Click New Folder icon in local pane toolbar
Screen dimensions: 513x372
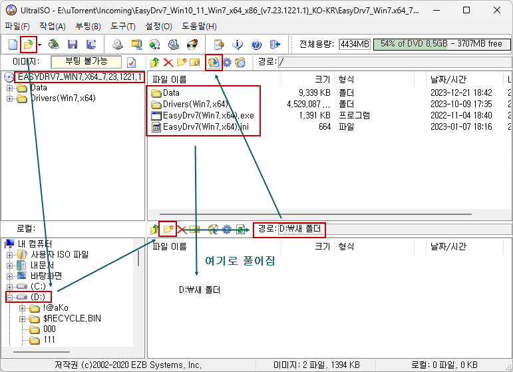point(168,230)
